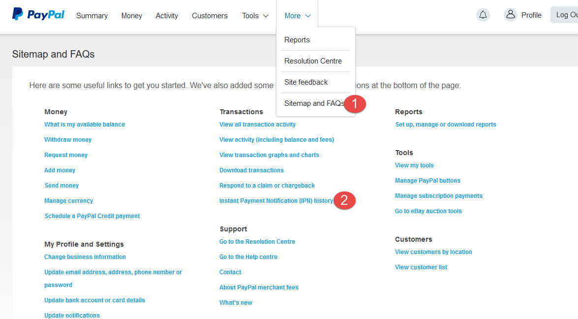
Task: Open Instant Payment Notification (IPN) history link
Action: pyautogui.click(x=276, y=201)
